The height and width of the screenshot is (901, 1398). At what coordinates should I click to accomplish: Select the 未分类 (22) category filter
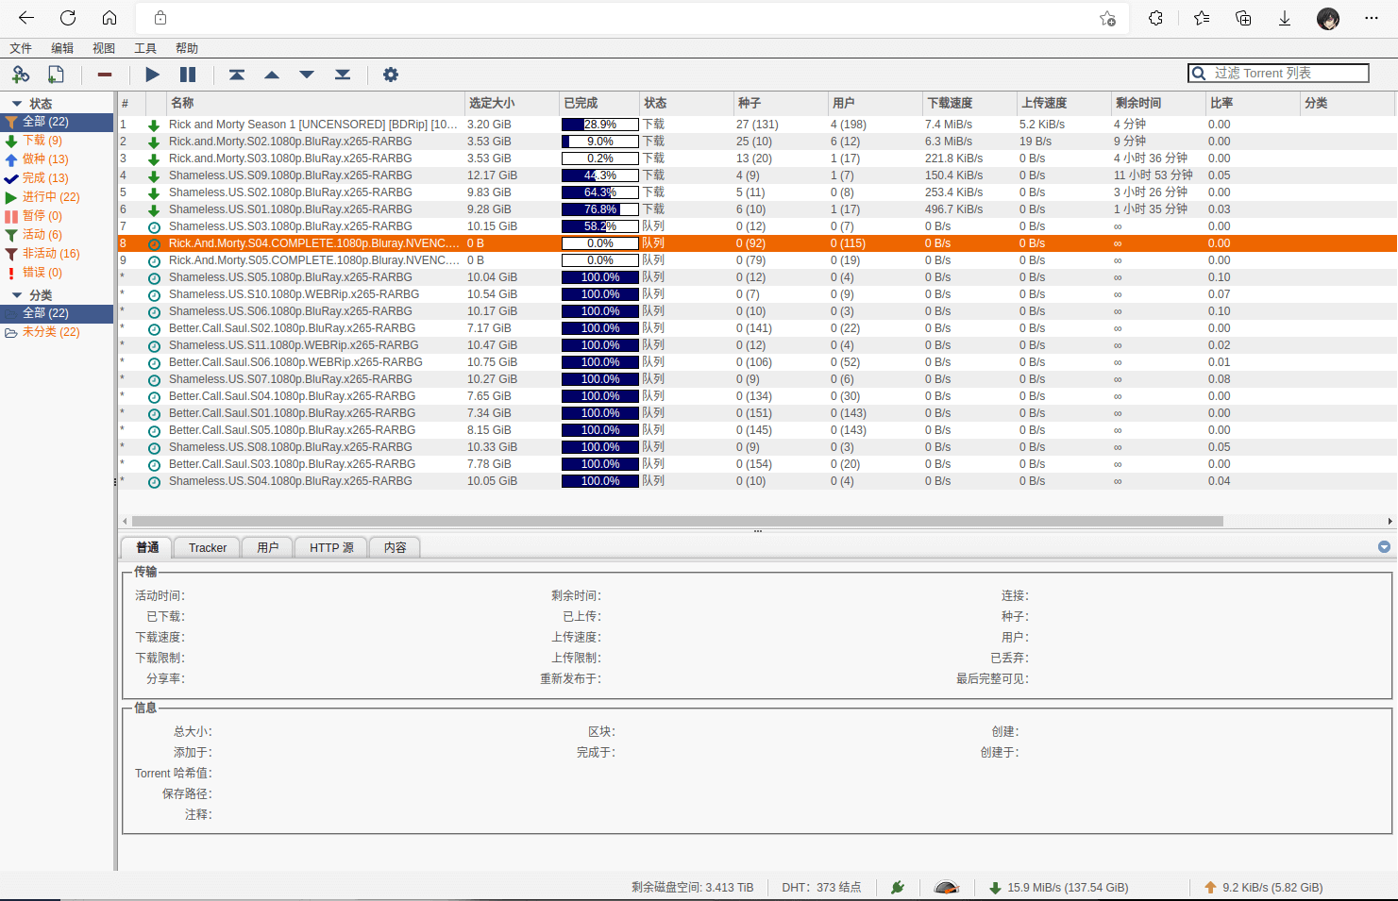click(51, 332)
